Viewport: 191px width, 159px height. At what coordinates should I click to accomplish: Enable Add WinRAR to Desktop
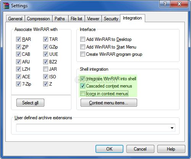click(83, 39)
